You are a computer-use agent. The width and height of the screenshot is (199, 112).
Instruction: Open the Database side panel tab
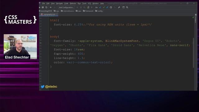(x=196, y=19)
